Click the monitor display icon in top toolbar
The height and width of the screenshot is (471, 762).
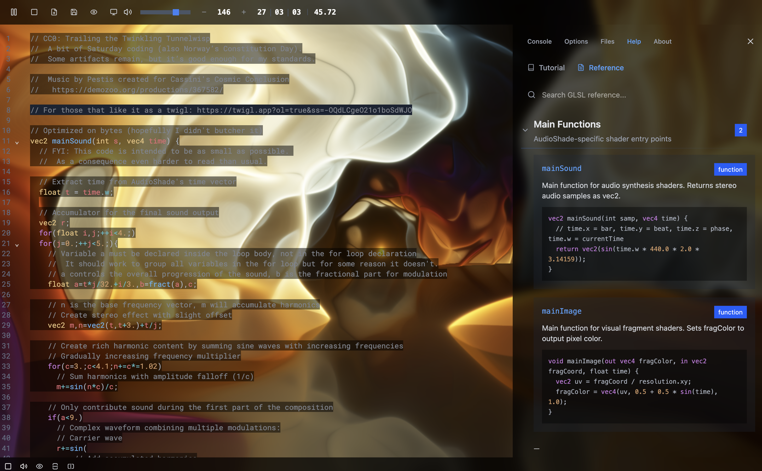coord(113,12)
